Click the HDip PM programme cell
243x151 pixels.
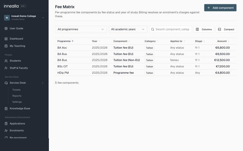pos(63,73)
